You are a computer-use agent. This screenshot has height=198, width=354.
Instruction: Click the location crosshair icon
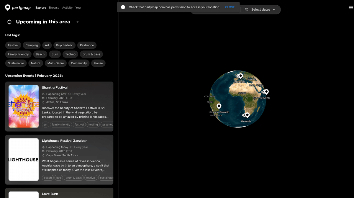point(9,22)
